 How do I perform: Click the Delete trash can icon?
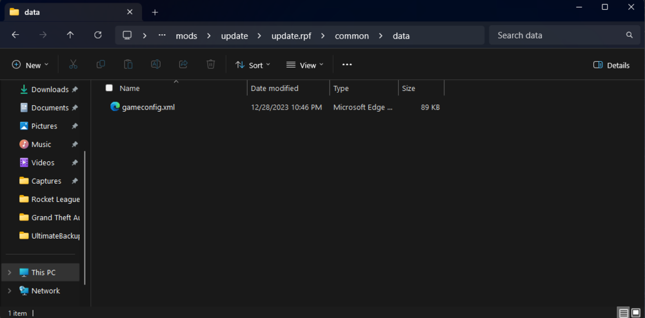(211, 65)
